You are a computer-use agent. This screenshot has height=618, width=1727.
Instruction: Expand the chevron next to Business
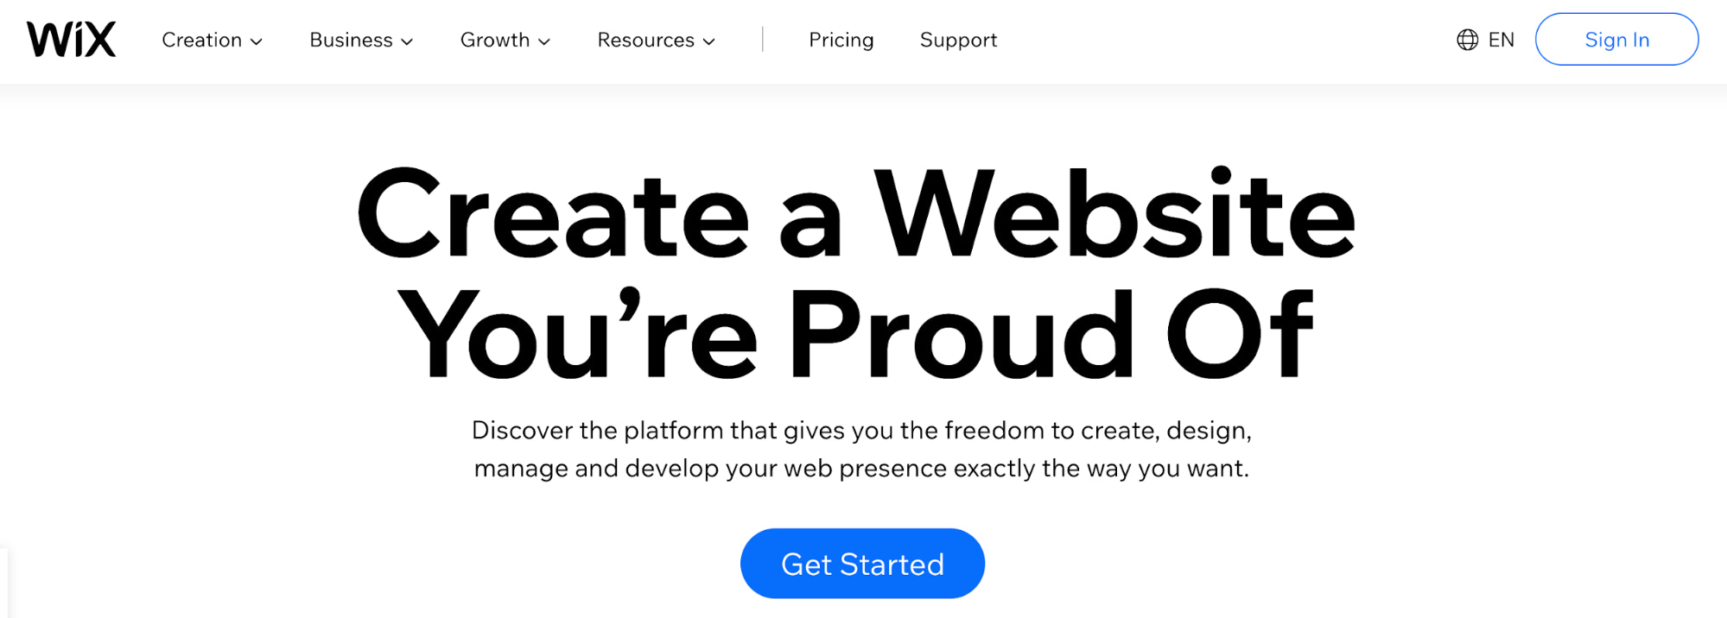click(x=408, y=41)
